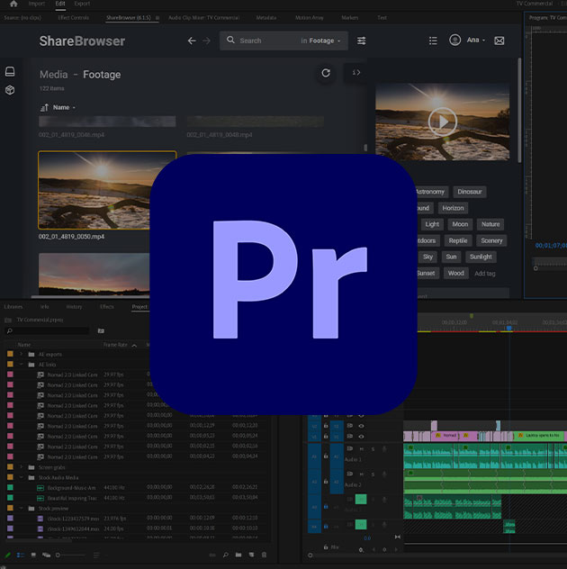Select the storage drive icon in sidebar
Viewport: 567px width, 569px height.
pos(10,71)
